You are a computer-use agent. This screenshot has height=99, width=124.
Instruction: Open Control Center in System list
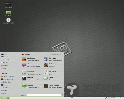pos(6,82)
